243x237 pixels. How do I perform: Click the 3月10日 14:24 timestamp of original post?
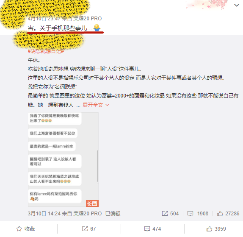[x=44, y=214]
